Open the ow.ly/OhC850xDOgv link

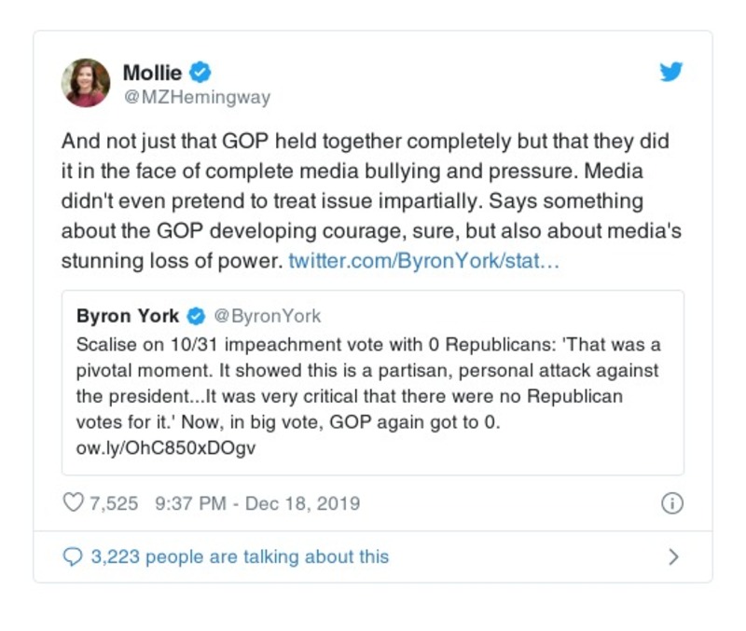pos(166,446)
